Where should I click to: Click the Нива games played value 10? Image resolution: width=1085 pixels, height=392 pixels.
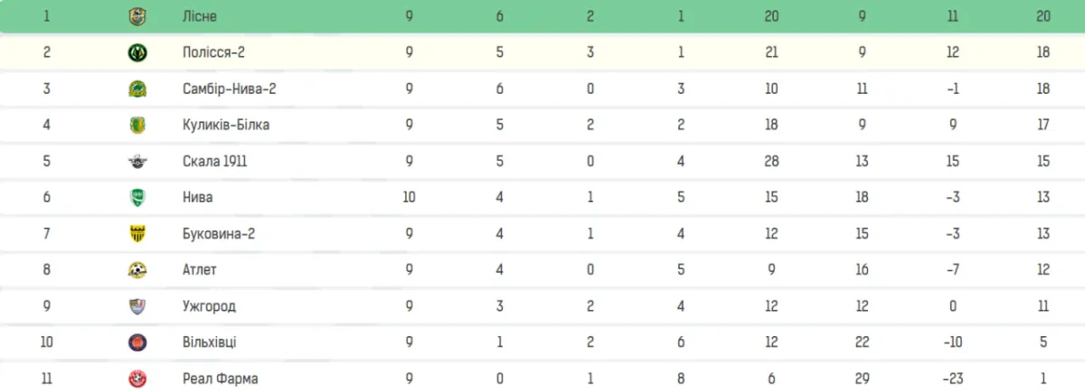[x=410, y=197]
